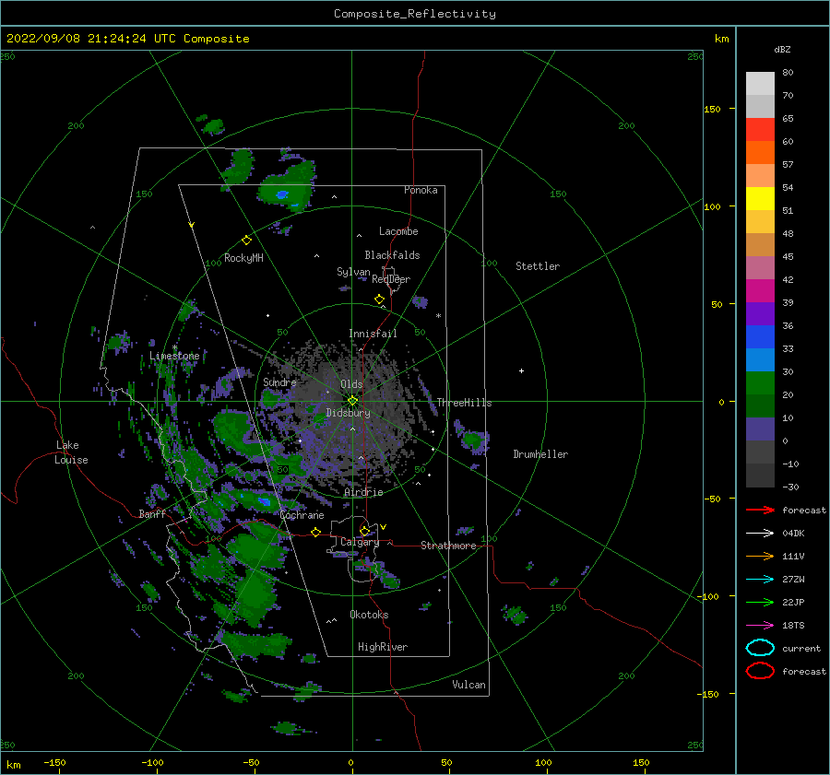Click the Okotoks label
This screenshot has width=830, height=775.
[x=369, y=615]
